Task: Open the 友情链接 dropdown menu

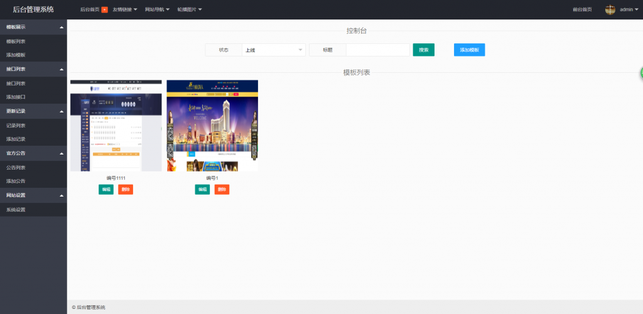Action: click(124, 9)
